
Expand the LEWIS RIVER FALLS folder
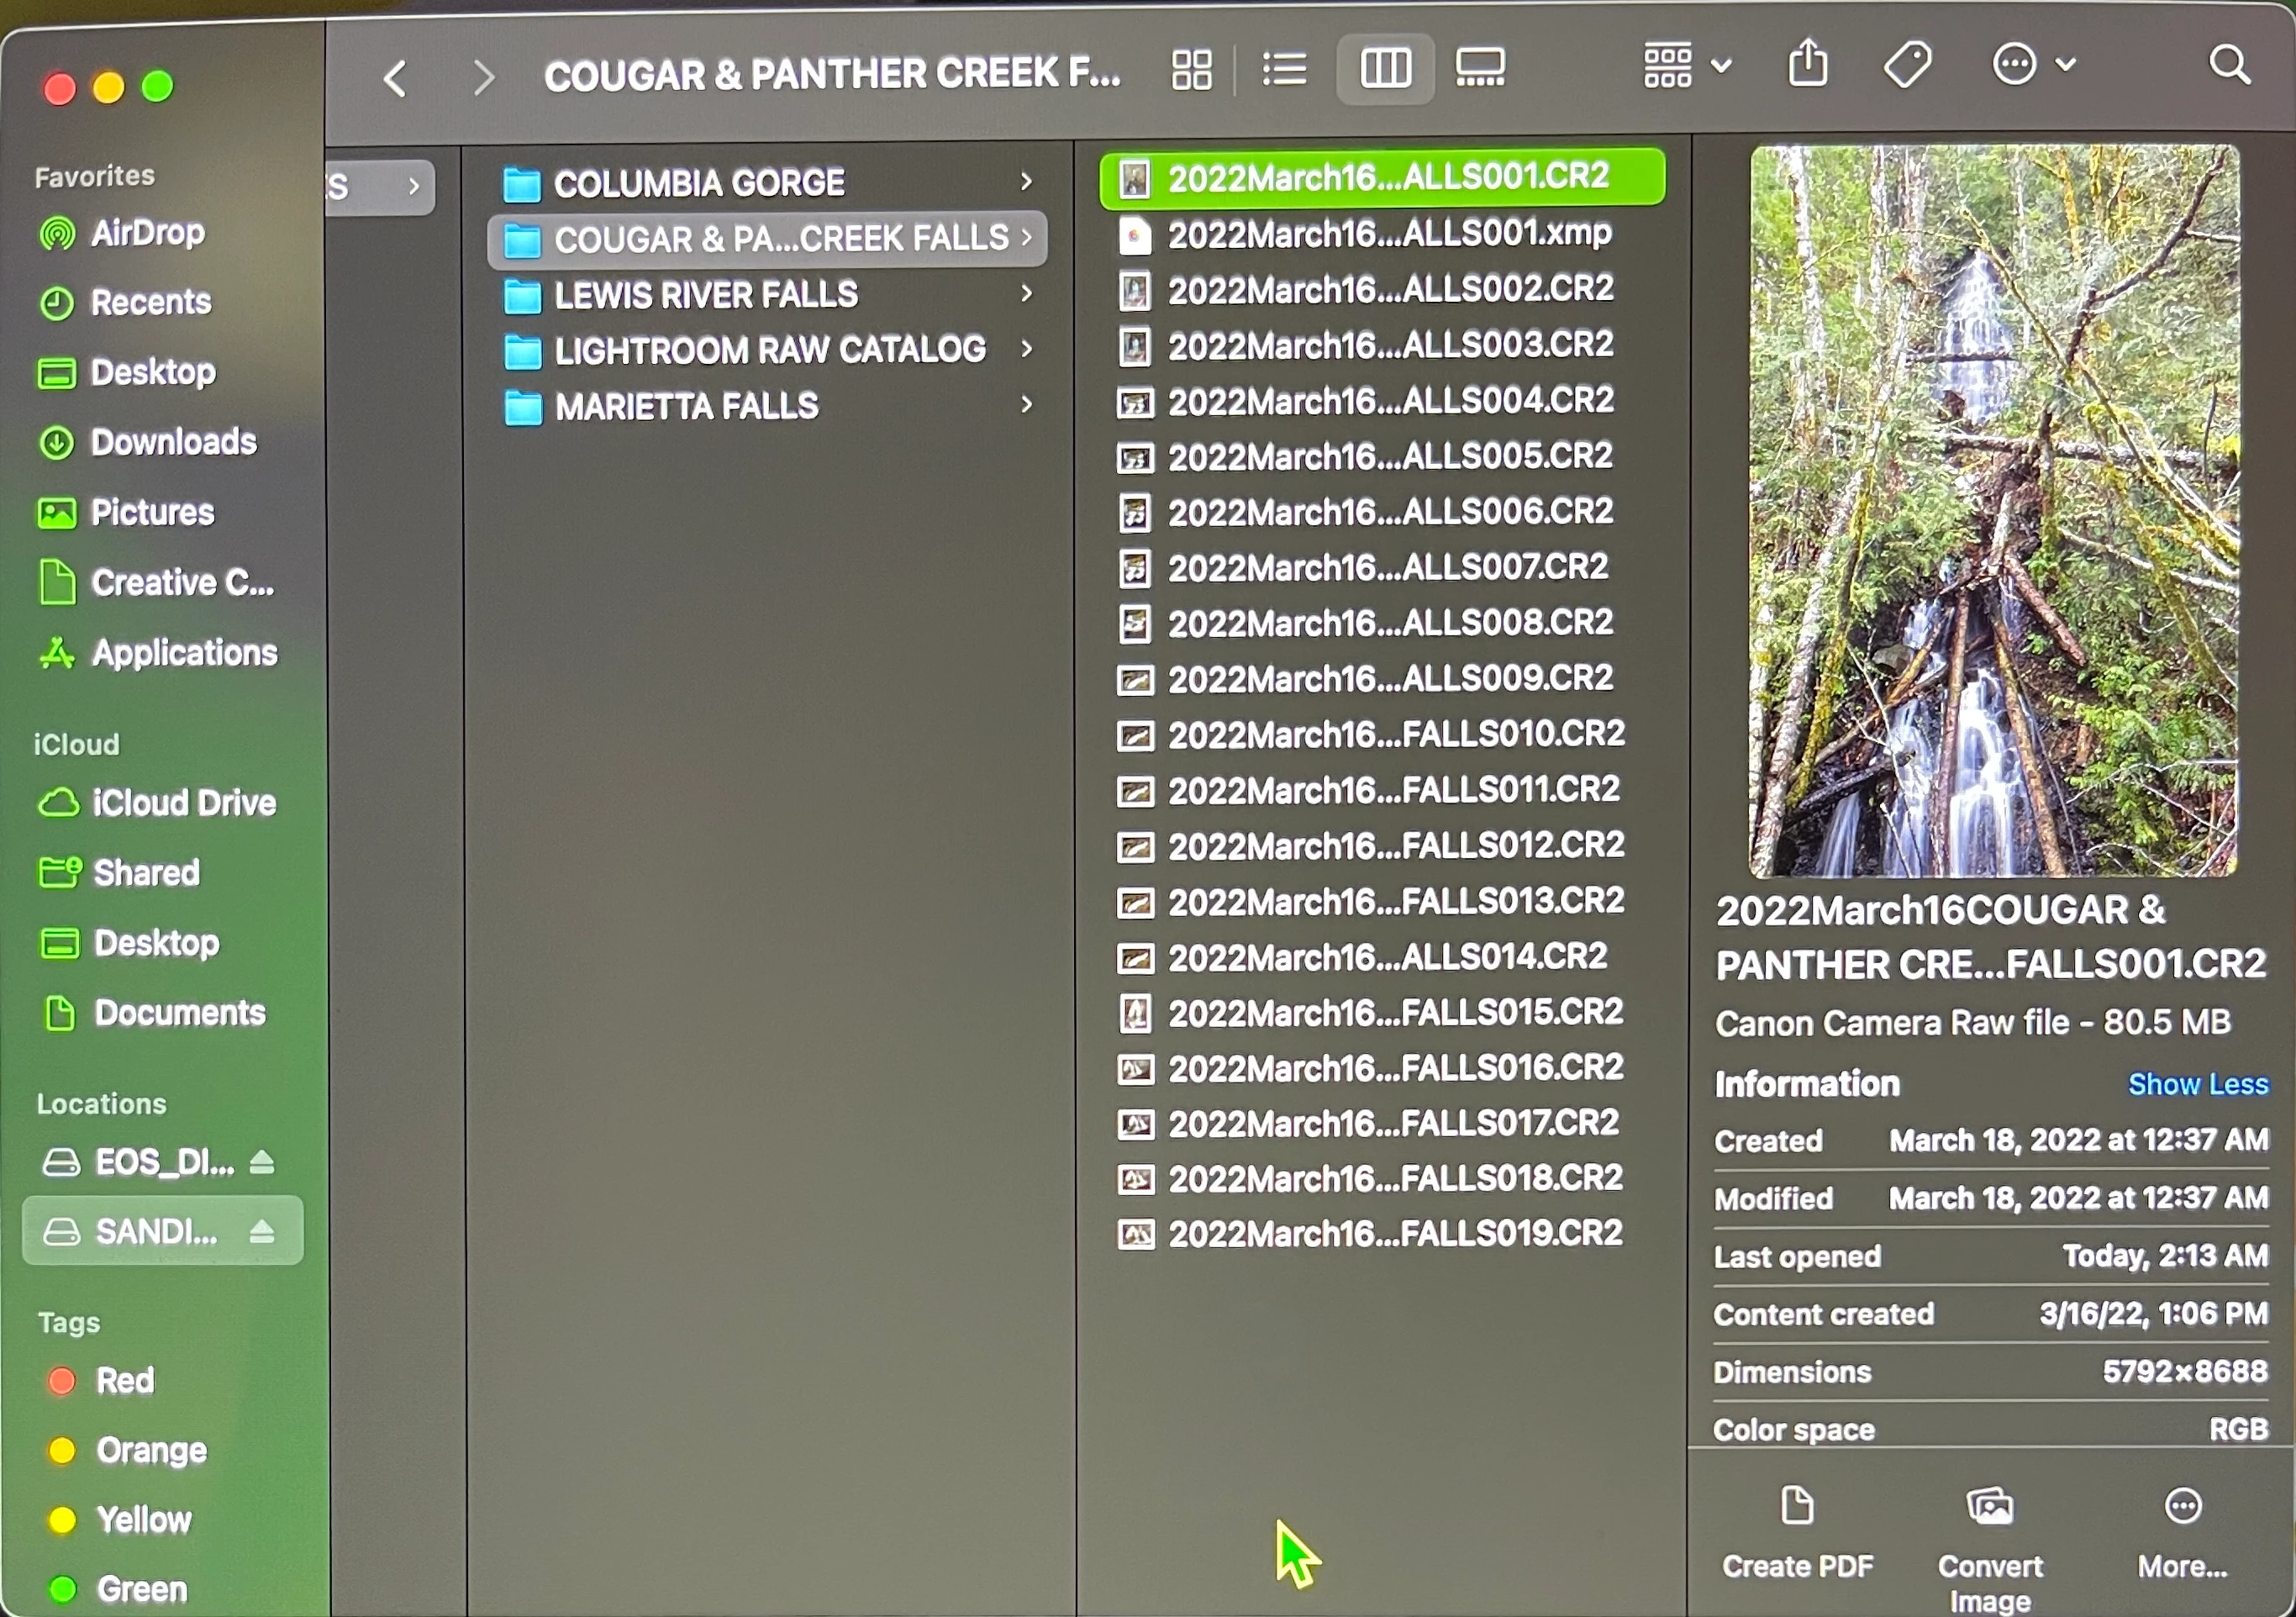[705, 295]
